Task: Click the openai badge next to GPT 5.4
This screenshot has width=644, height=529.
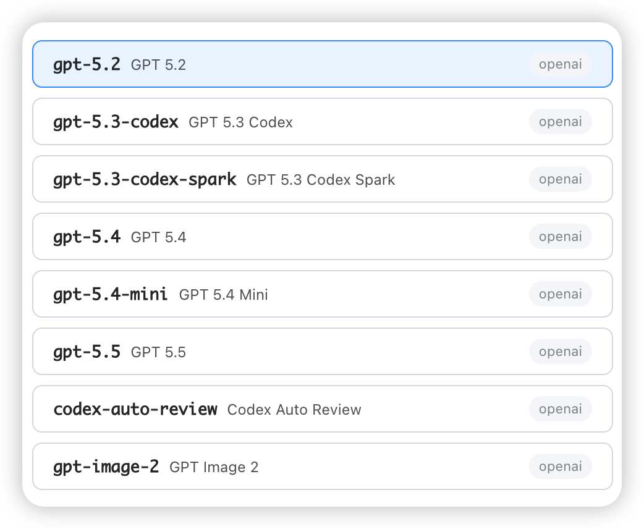Action: pyautogui.click(x=560, y=237)
